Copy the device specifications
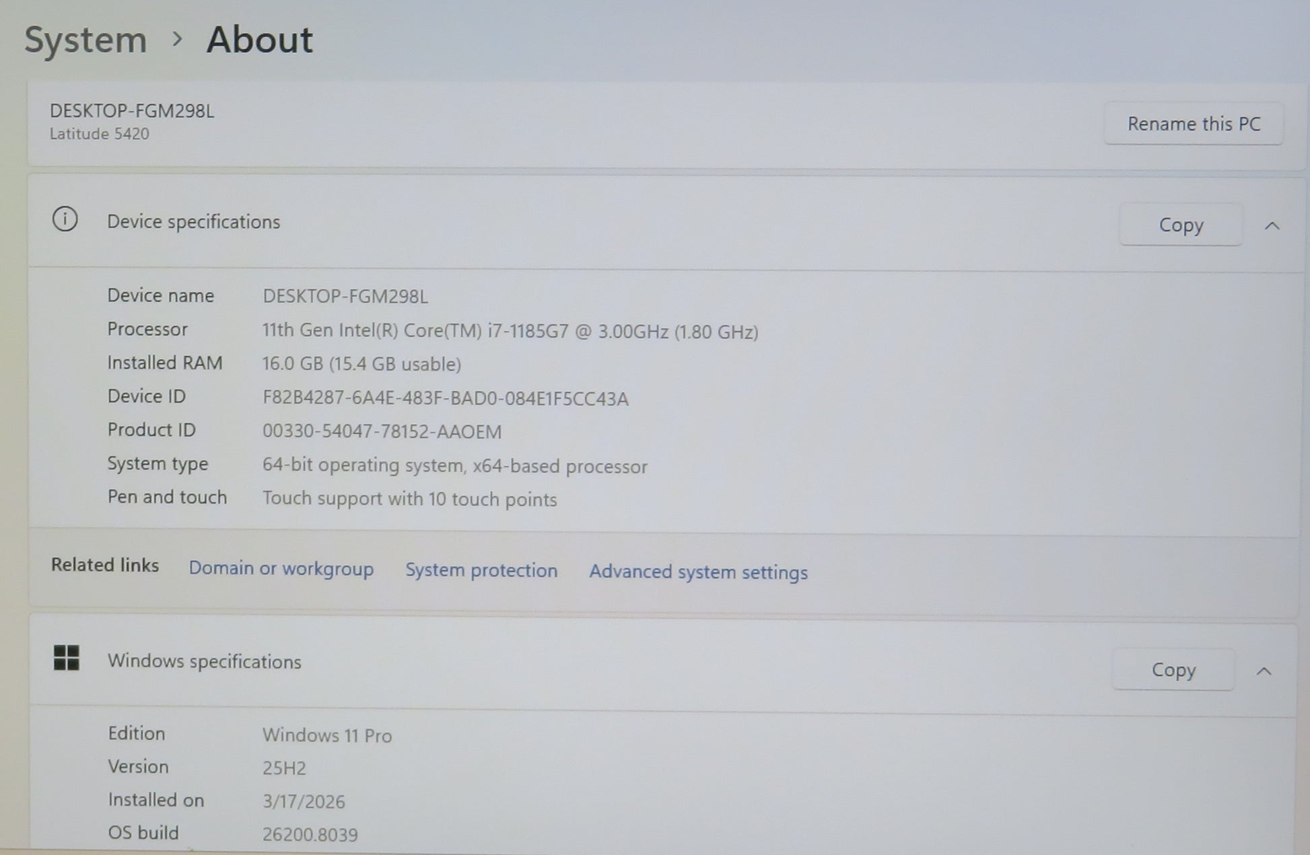The height and width of the screenshot is (855, 1310). (x=1180, y=225)
